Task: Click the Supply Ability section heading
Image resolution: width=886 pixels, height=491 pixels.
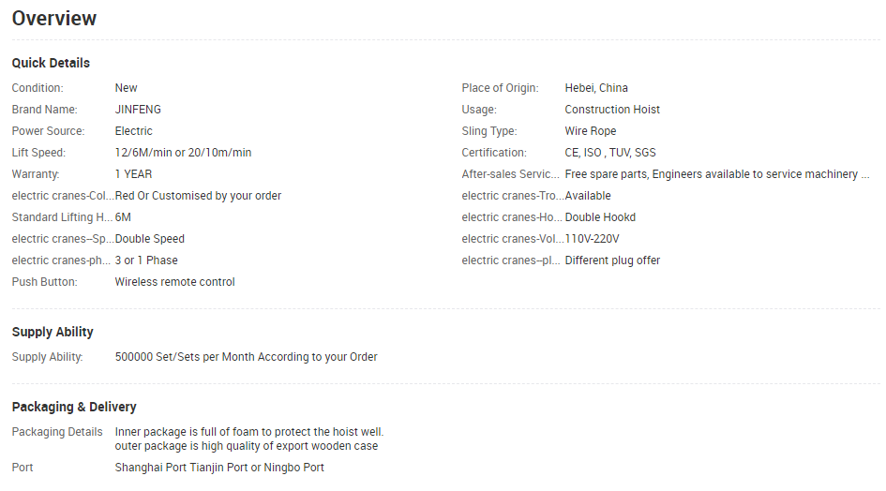Action: (53, 332)
